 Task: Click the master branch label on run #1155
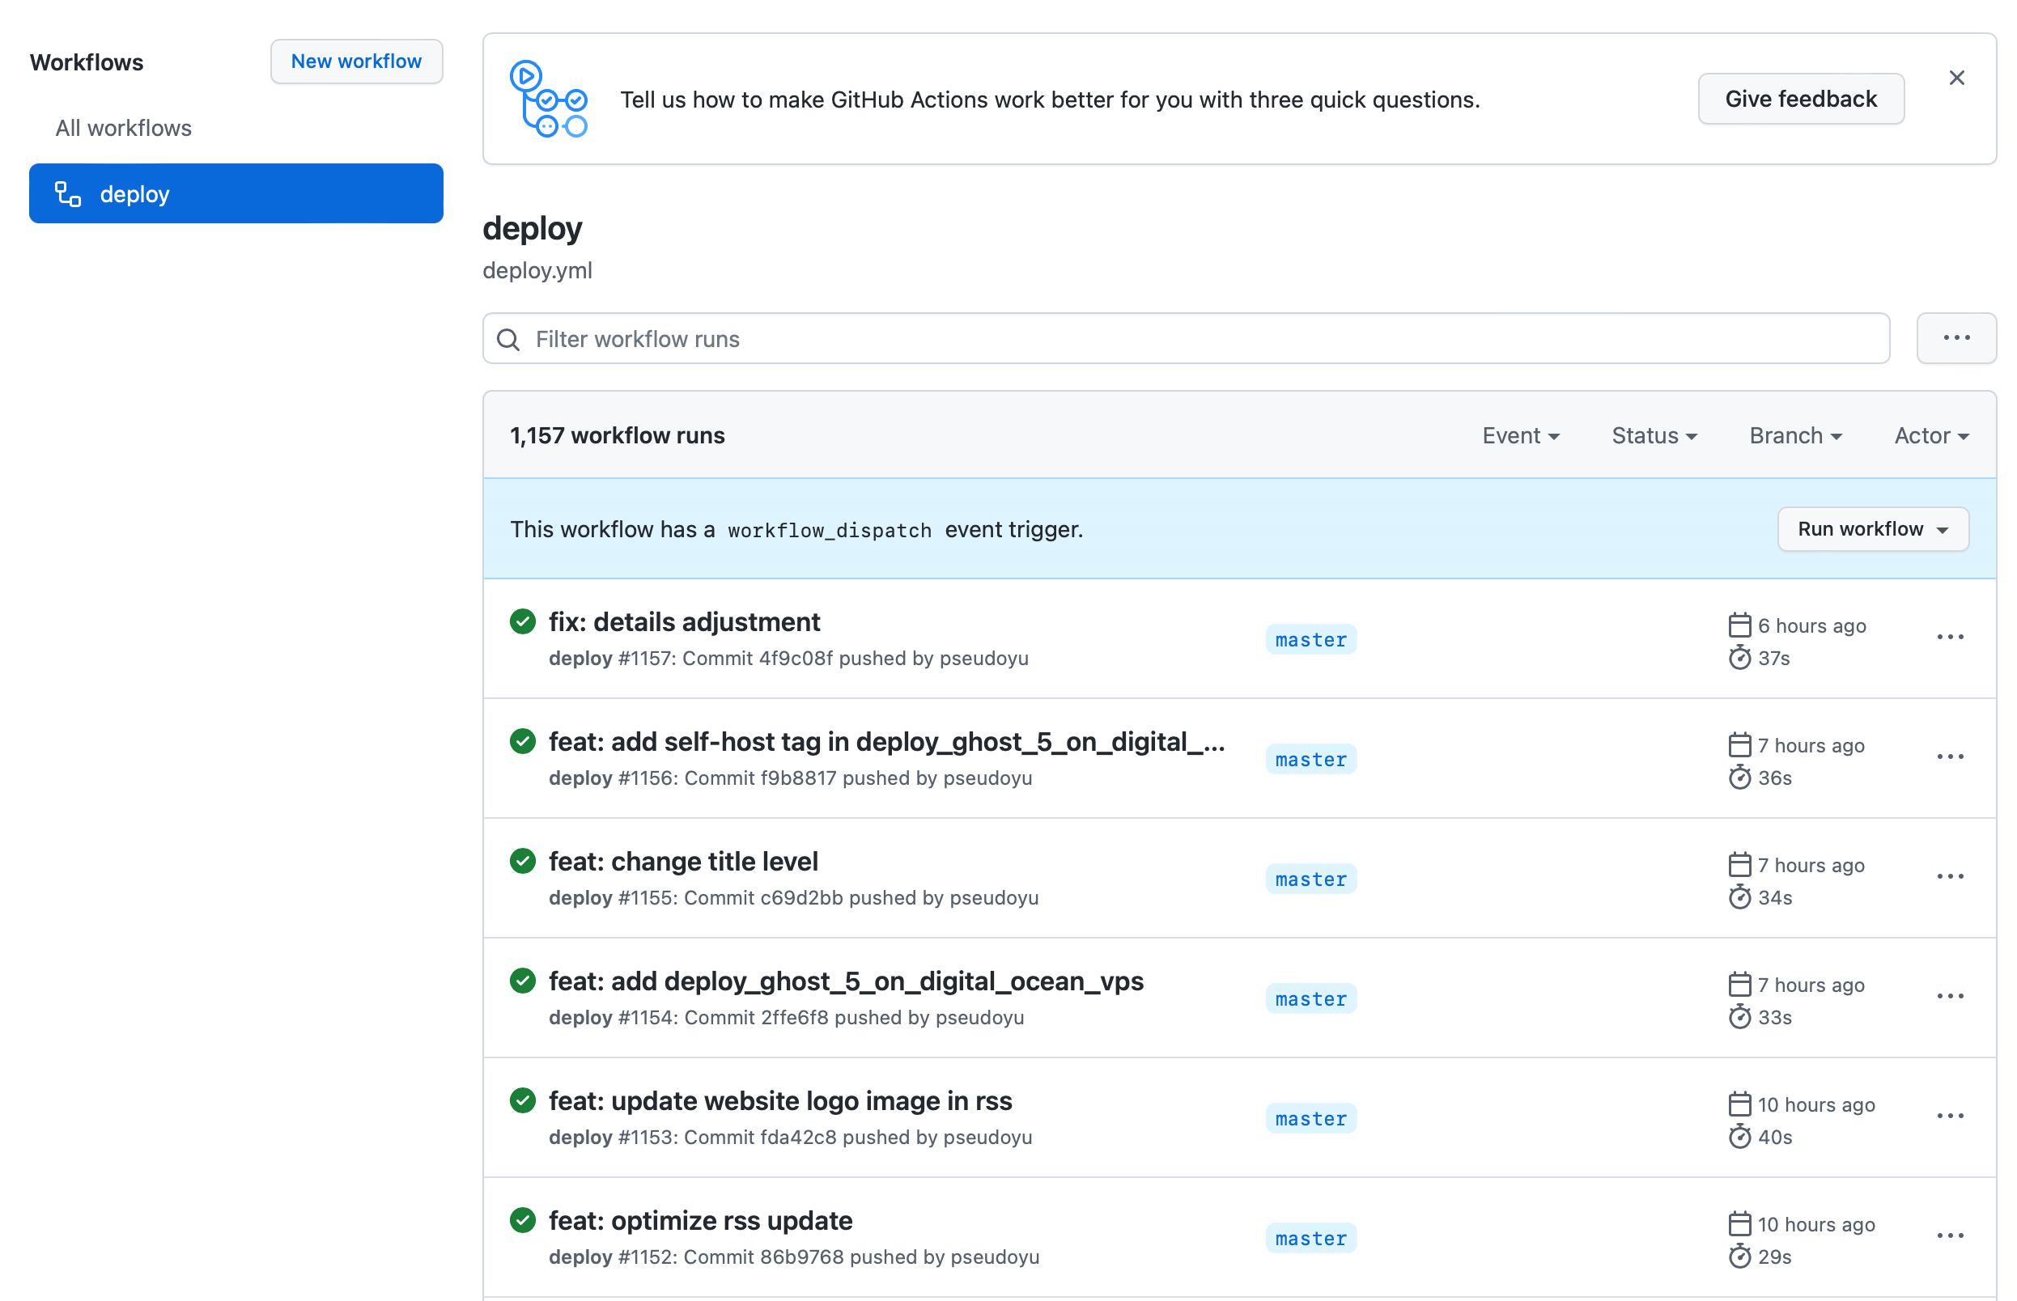tap(1310, 879)
